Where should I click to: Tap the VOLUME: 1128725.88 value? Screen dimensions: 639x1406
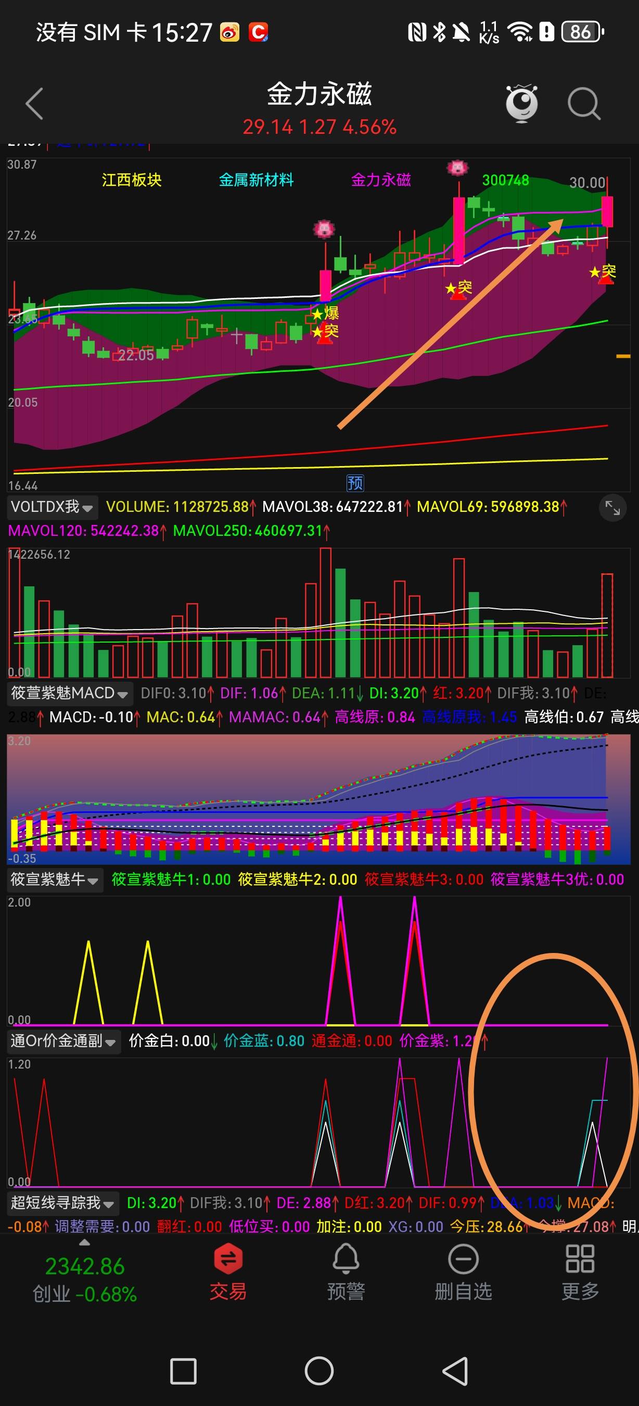pyautogui.click(x=181, y=507)
